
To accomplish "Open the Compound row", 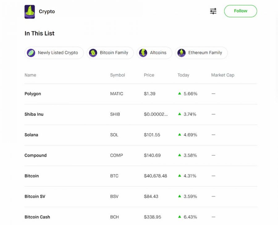I will point(141,155).
